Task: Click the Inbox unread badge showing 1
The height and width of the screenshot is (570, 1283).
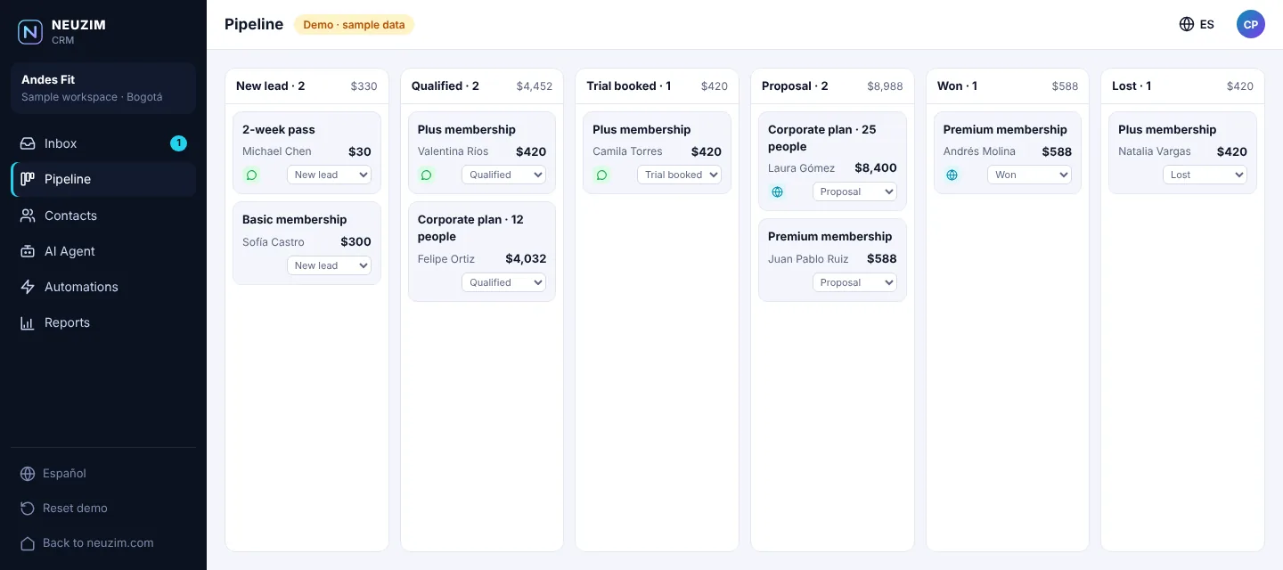Action: pyautogui.click(x=178, y=143)
